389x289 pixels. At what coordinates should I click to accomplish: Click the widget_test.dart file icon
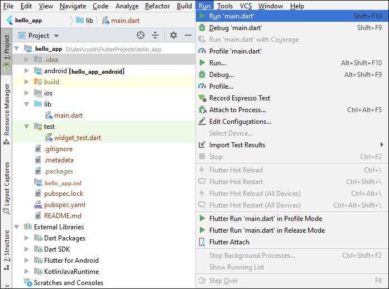click(x=49, y=138)
